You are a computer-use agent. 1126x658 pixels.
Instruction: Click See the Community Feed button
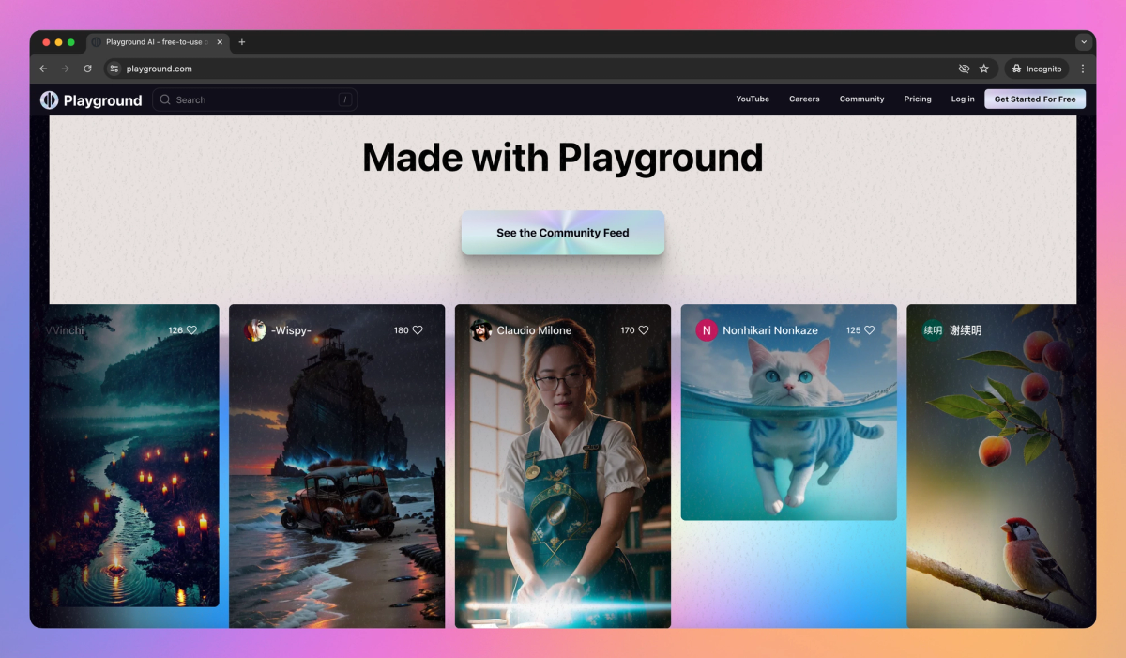tap(563, 233)
